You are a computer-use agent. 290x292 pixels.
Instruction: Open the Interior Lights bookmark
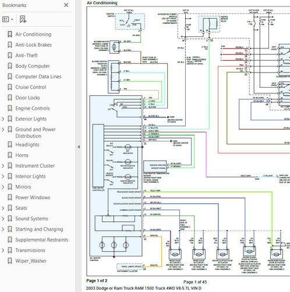click(30, 176)
